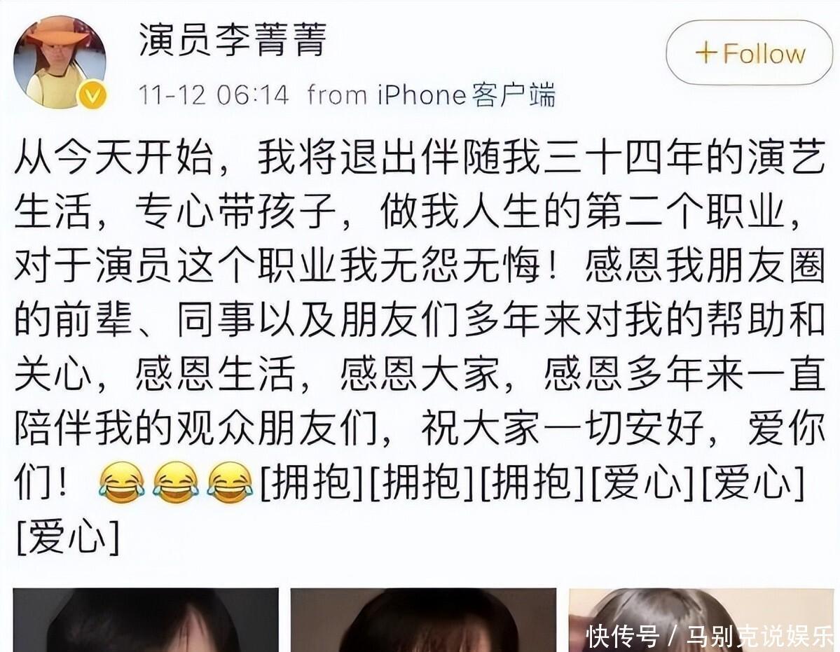Open the iPhone客户端 source link
The width and height of the screenshot is (840, 652).
[x=466, y=95]
